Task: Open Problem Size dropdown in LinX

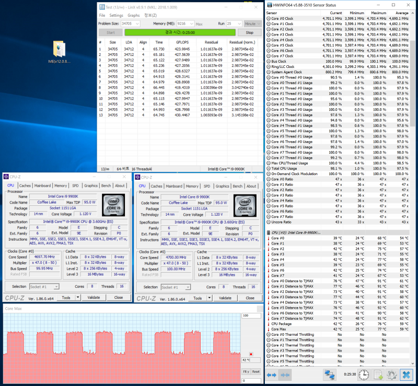Action: pos(137,24)
